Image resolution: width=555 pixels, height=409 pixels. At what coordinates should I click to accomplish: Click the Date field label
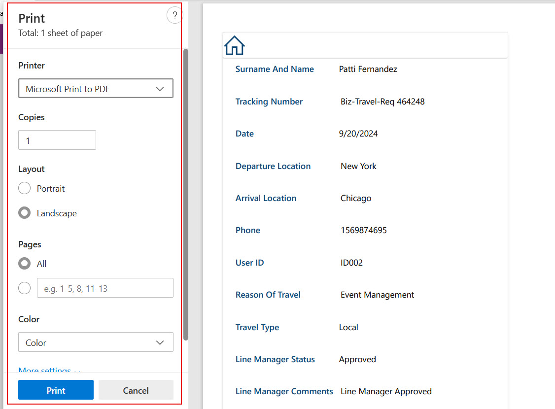tap(244, 134)
